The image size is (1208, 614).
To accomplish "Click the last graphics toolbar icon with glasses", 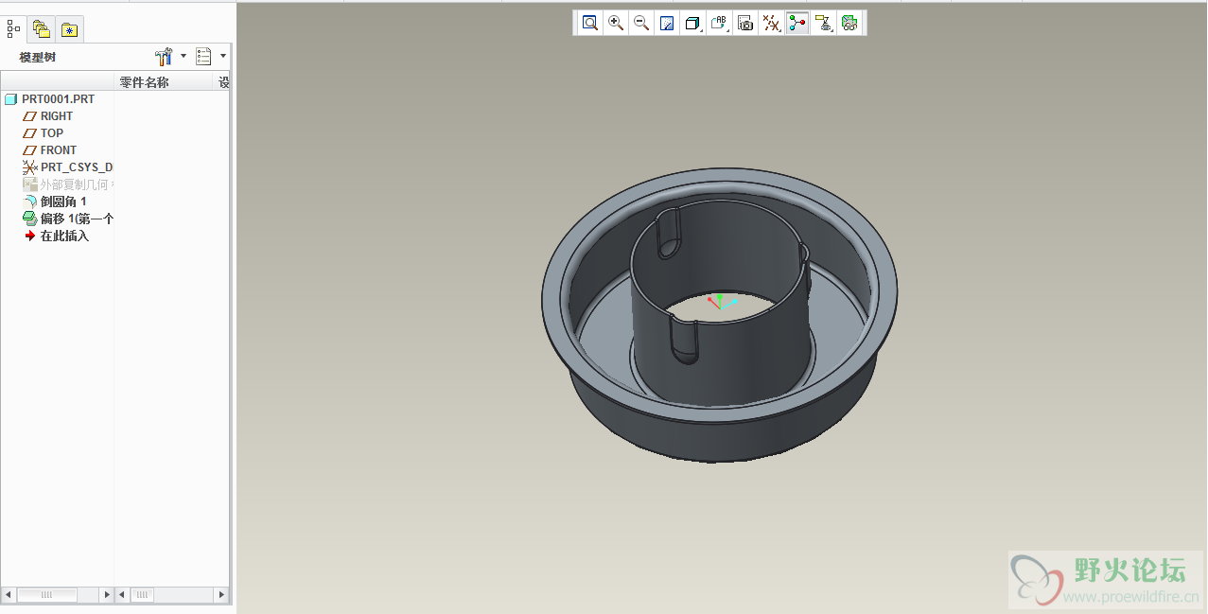I will point(849,23).
